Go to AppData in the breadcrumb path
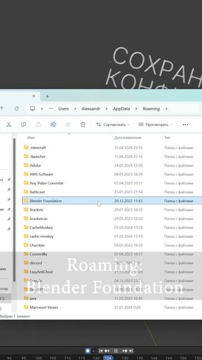 click(121, 109)
